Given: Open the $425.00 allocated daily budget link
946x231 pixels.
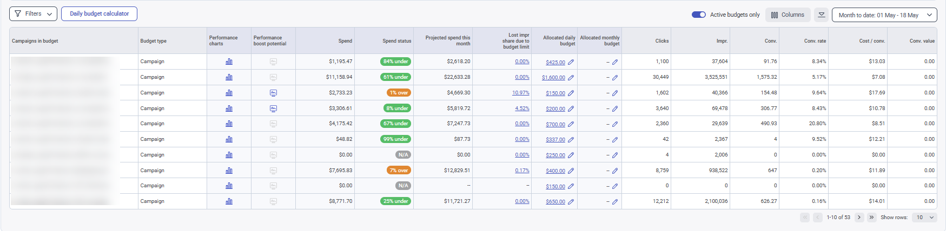Looking at the screenshot, I should (555, 62).
